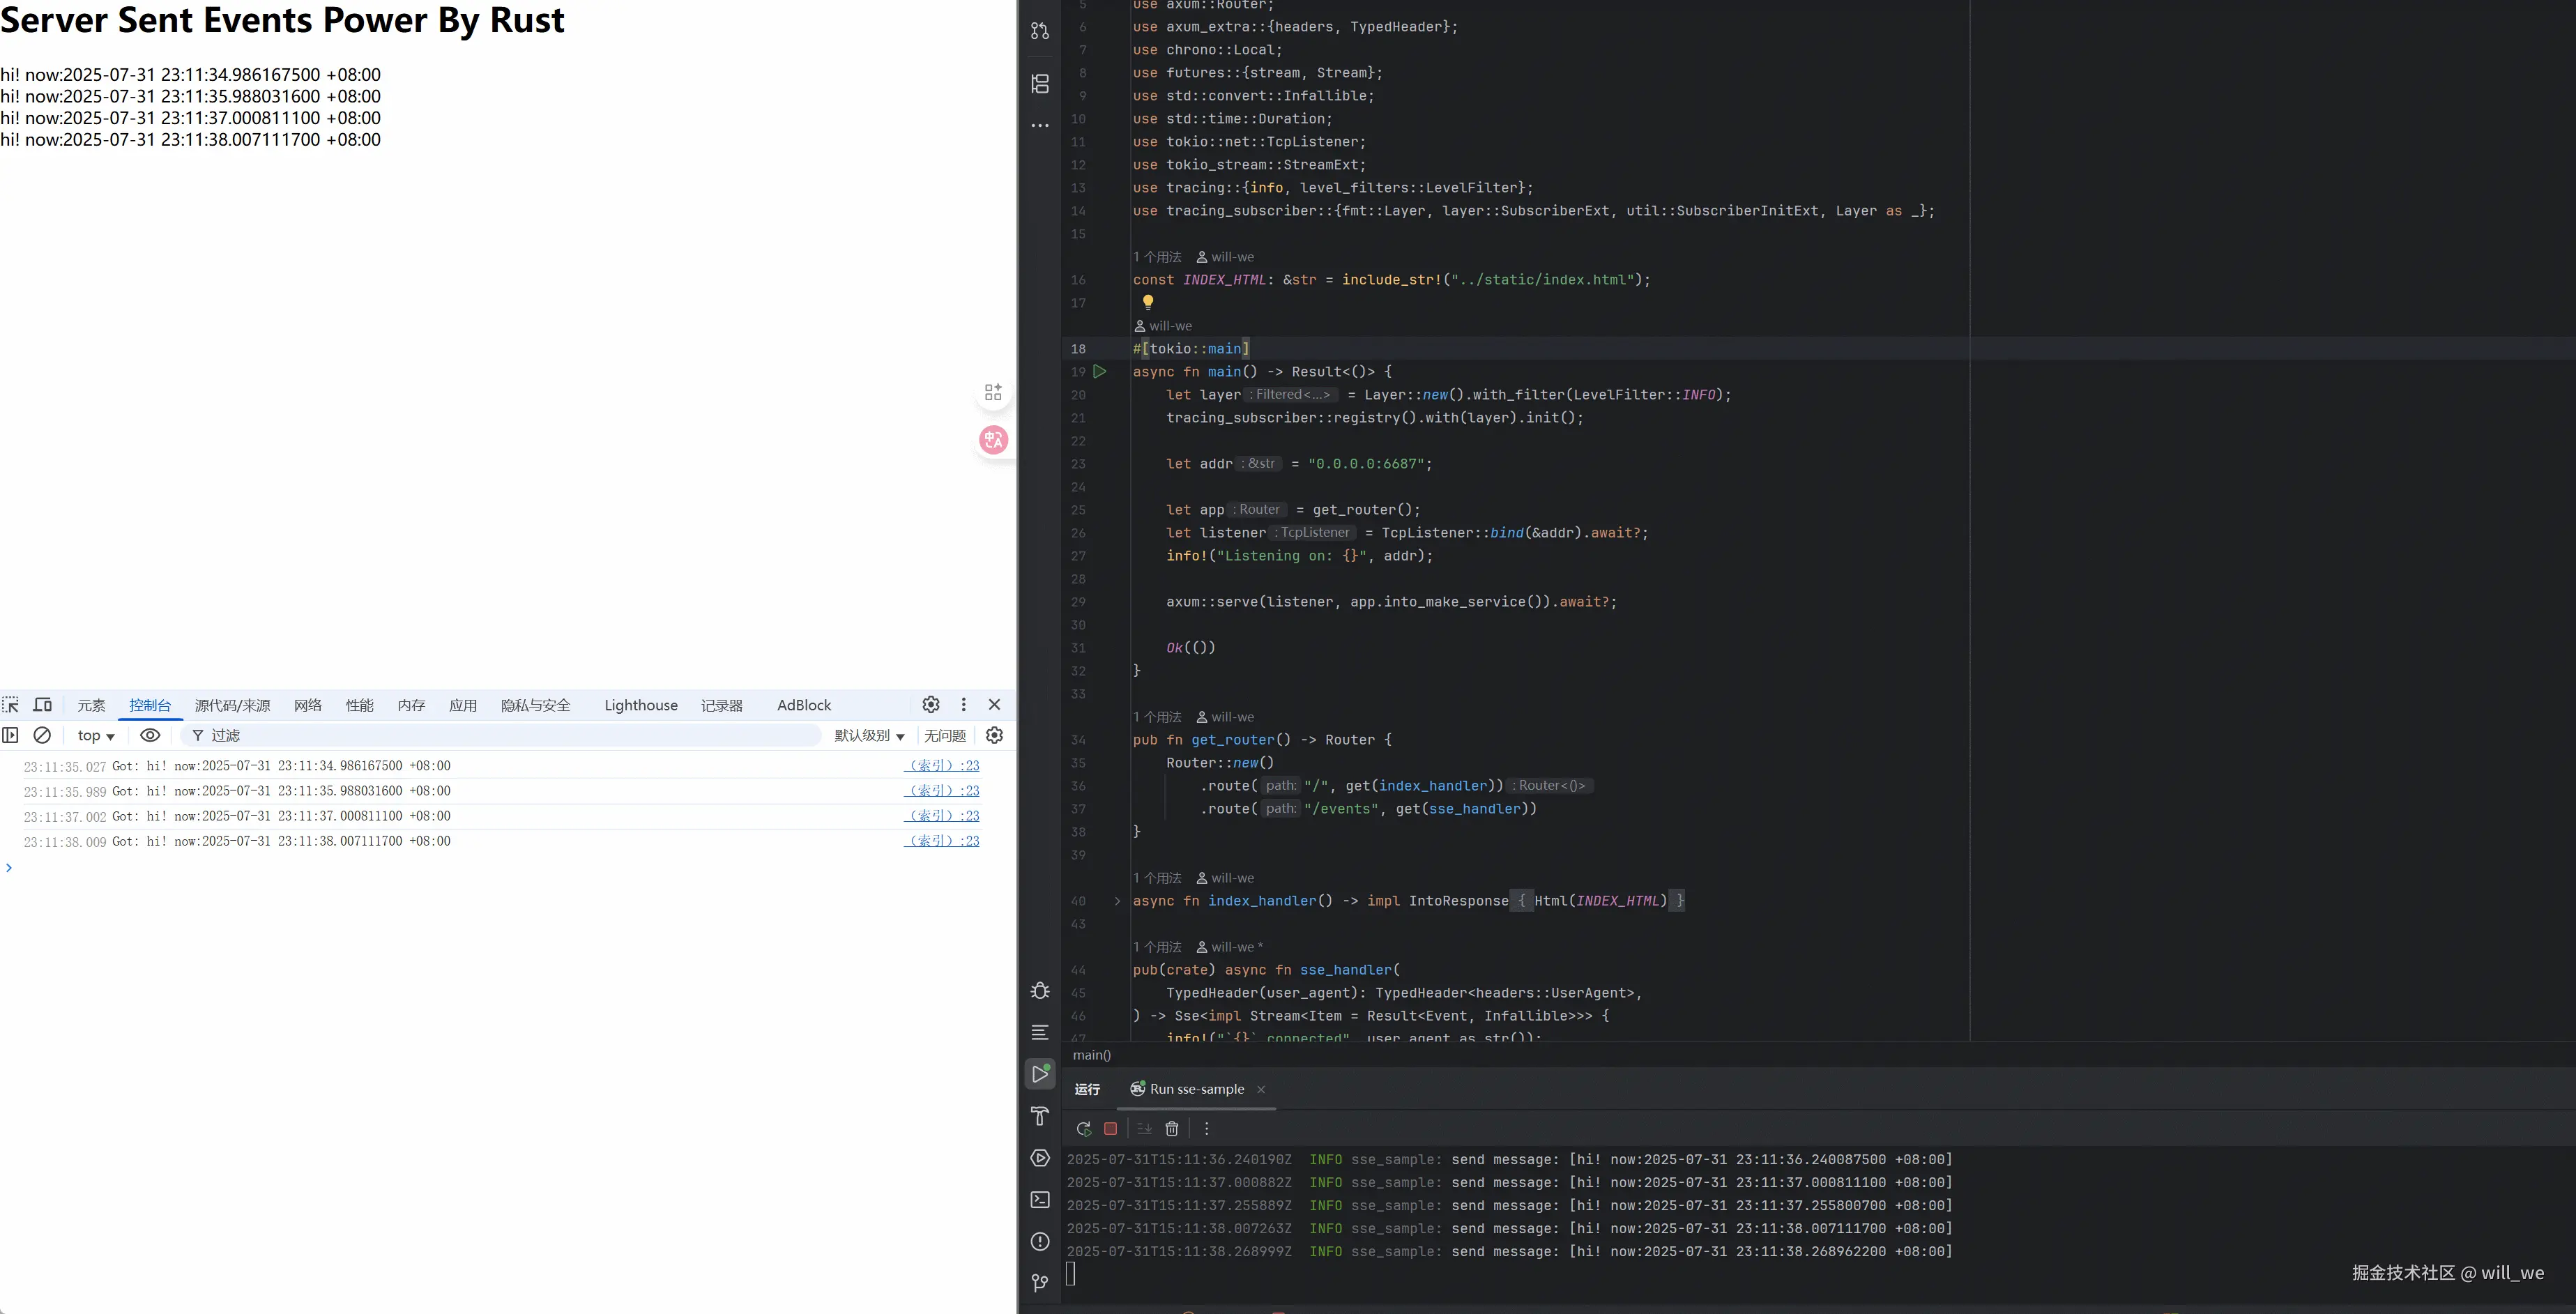Toggle device toolbar emulation

pos(43,705)
